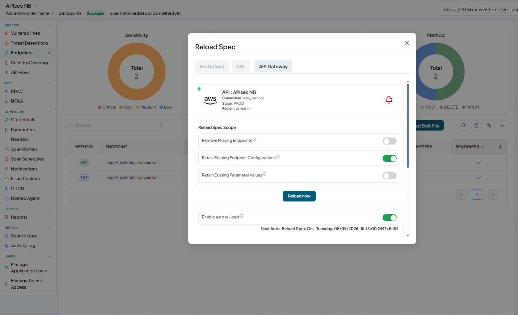The height and width of the screenshot is (315, 518).
Task: Click the refresh icon in endpoints toolbar
Action: pyautogui.click(x=463, y=126)
